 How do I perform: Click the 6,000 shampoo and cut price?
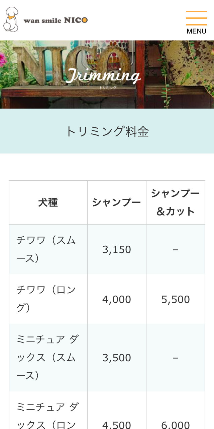[x=176, y=425]
